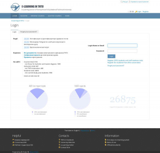Click the envelope icon beside Contact form
160x153 pixels.
pos(60,147)
